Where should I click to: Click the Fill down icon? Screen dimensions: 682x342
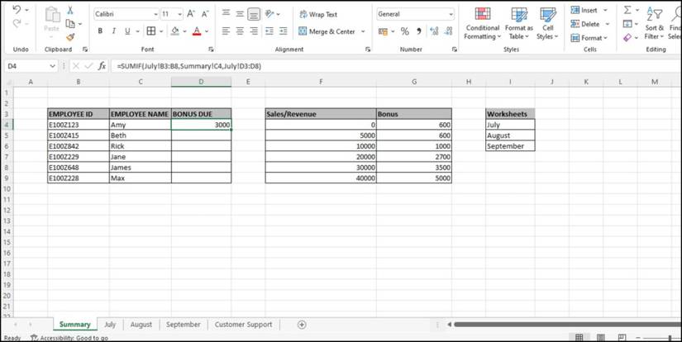click(x=627, y=23)
